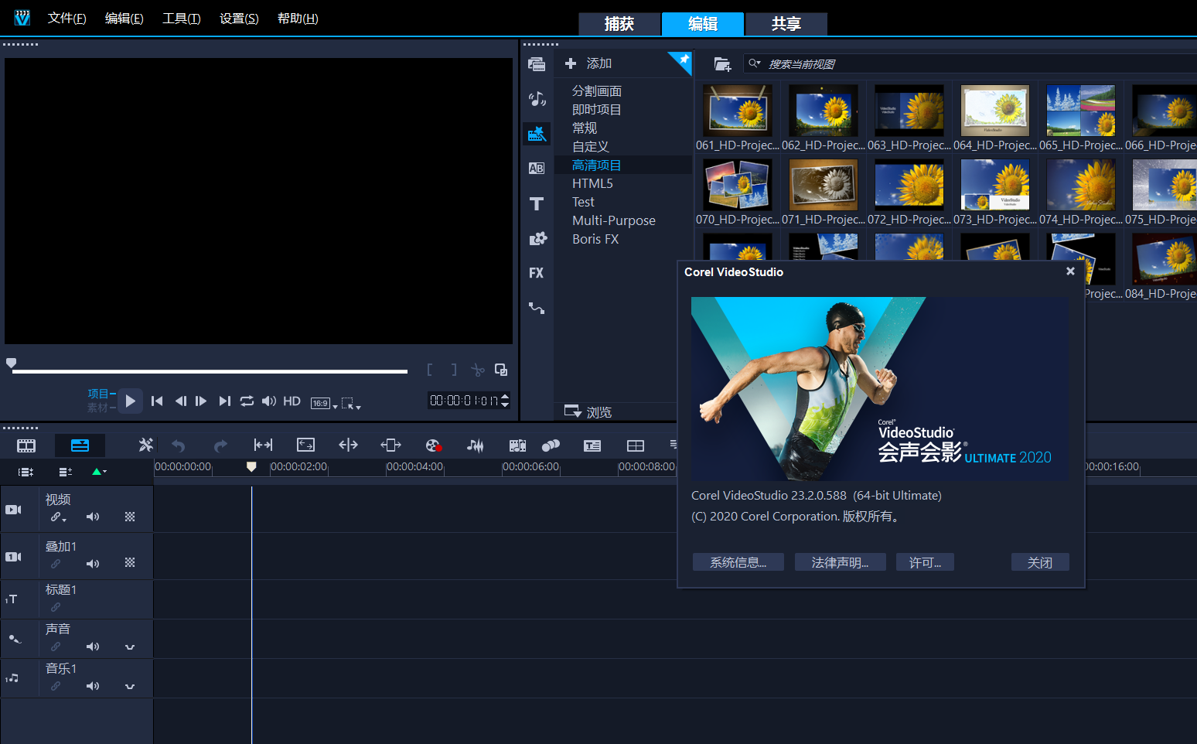Click the scissors split clip icon
Image resolution: width=1197 pixels, height=744 pixels.
coord(478,370)
